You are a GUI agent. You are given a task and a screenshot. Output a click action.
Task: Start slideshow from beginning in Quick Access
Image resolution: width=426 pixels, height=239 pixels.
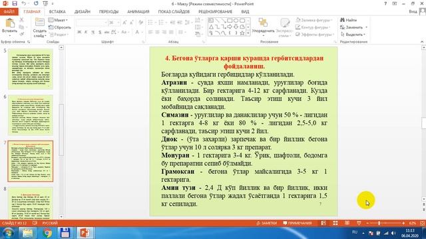[45, 3]
